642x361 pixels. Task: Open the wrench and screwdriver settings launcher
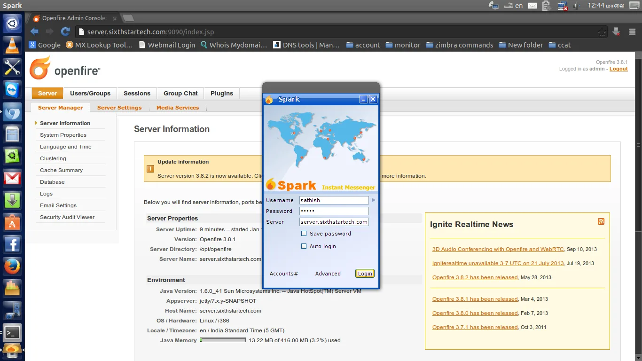(x=12, y=67)
